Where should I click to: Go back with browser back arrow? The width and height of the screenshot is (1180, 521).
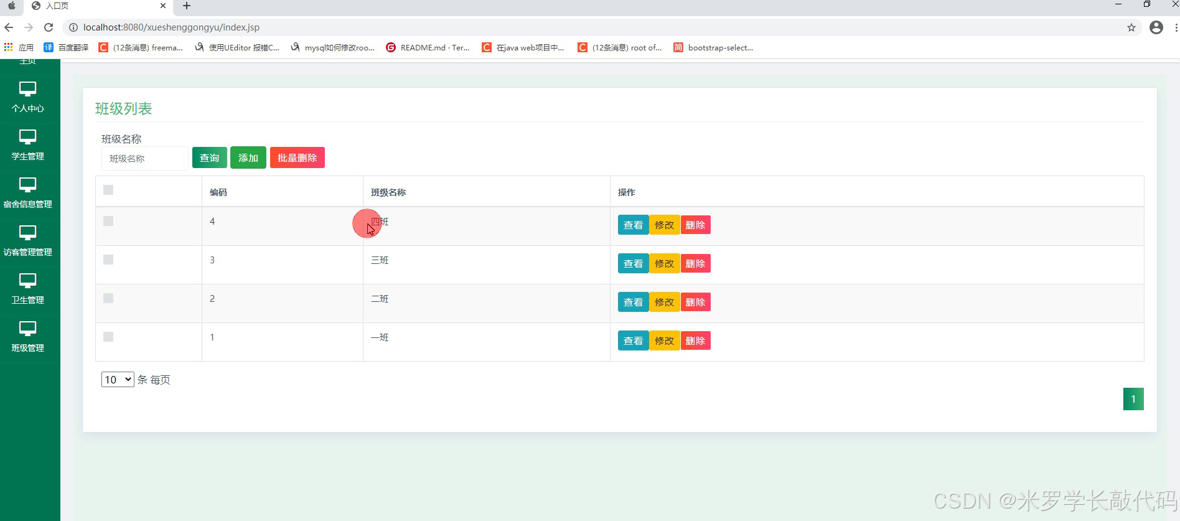[9, 27]
